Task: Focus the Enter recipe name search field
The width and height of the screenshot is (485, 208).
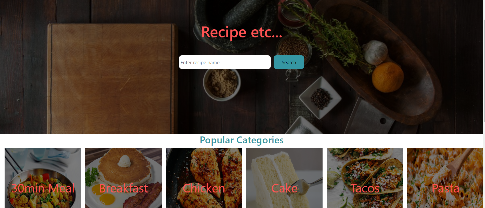Action: coord(225,62)
